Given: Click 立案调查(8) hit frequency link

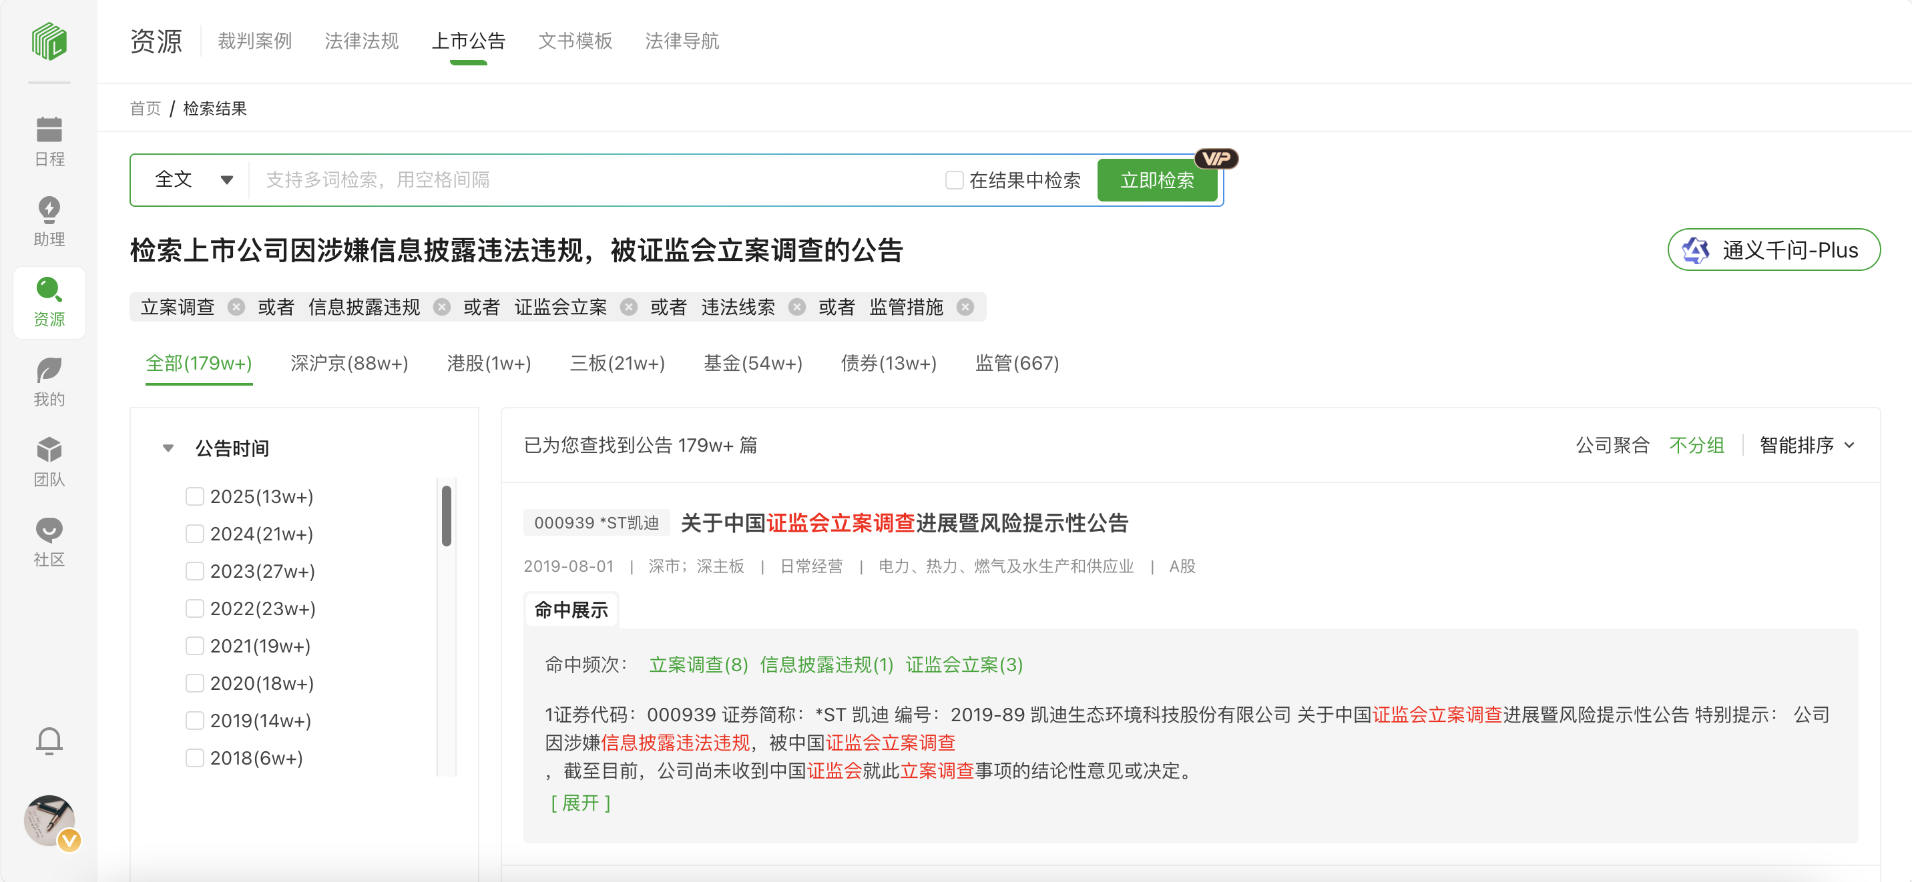Looking at the screenshot, I should point(698,665).
